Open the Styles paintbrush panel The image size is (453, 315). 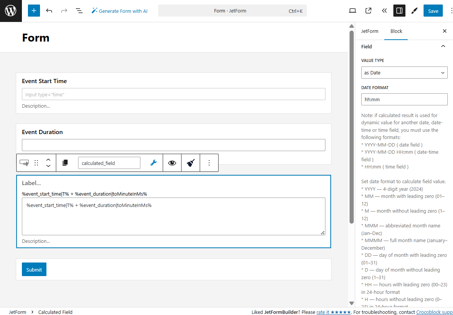point(414,11)
